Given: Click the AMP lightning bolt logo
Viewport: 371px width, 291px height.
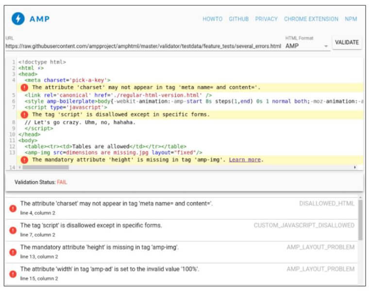Looking at the screenshot, I should (x=18, y=19).
